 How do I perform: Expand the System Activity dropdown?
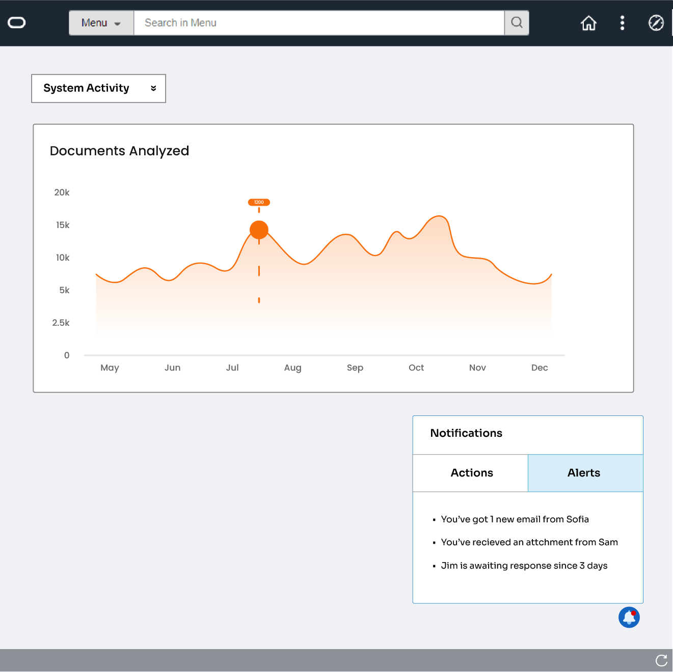[98, 89]
